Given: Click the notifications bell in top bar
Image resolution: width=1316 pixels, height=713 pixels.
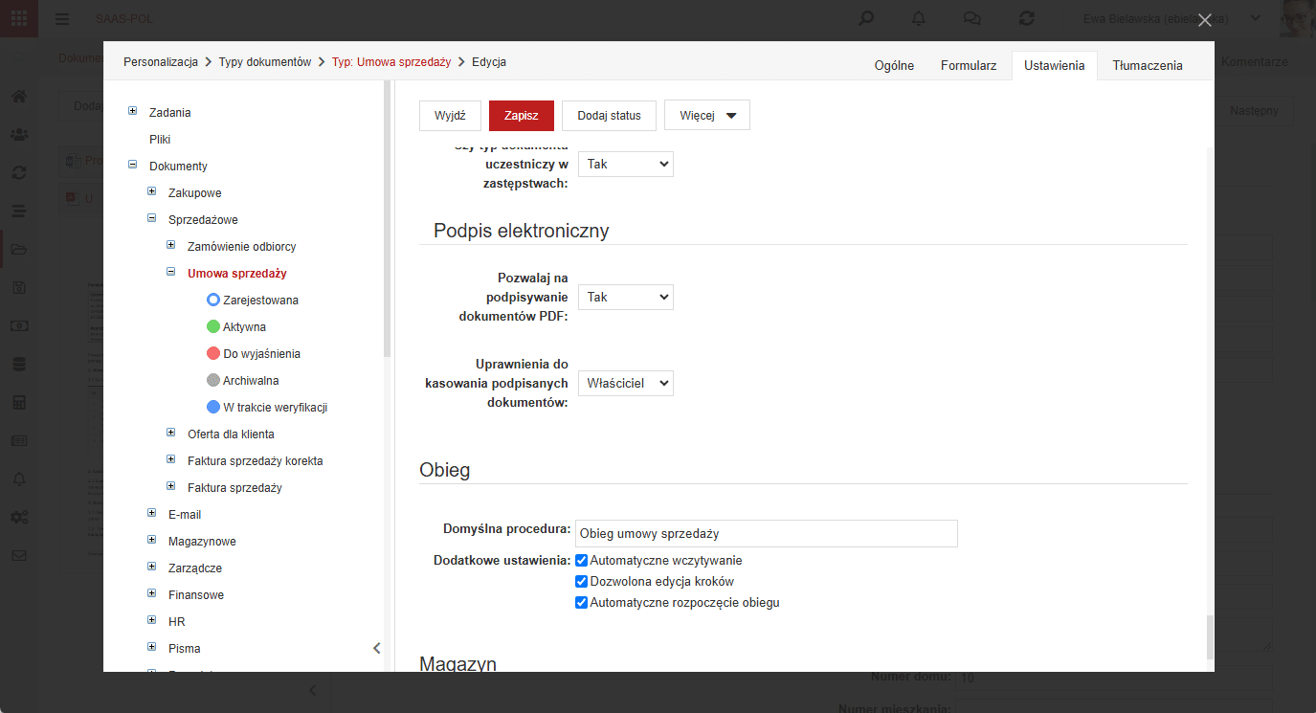Looking at the screenshot, I should pyautogui.click(x=919, y=18).
